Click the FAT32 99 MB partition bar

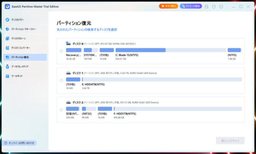[x=89, y=109]
